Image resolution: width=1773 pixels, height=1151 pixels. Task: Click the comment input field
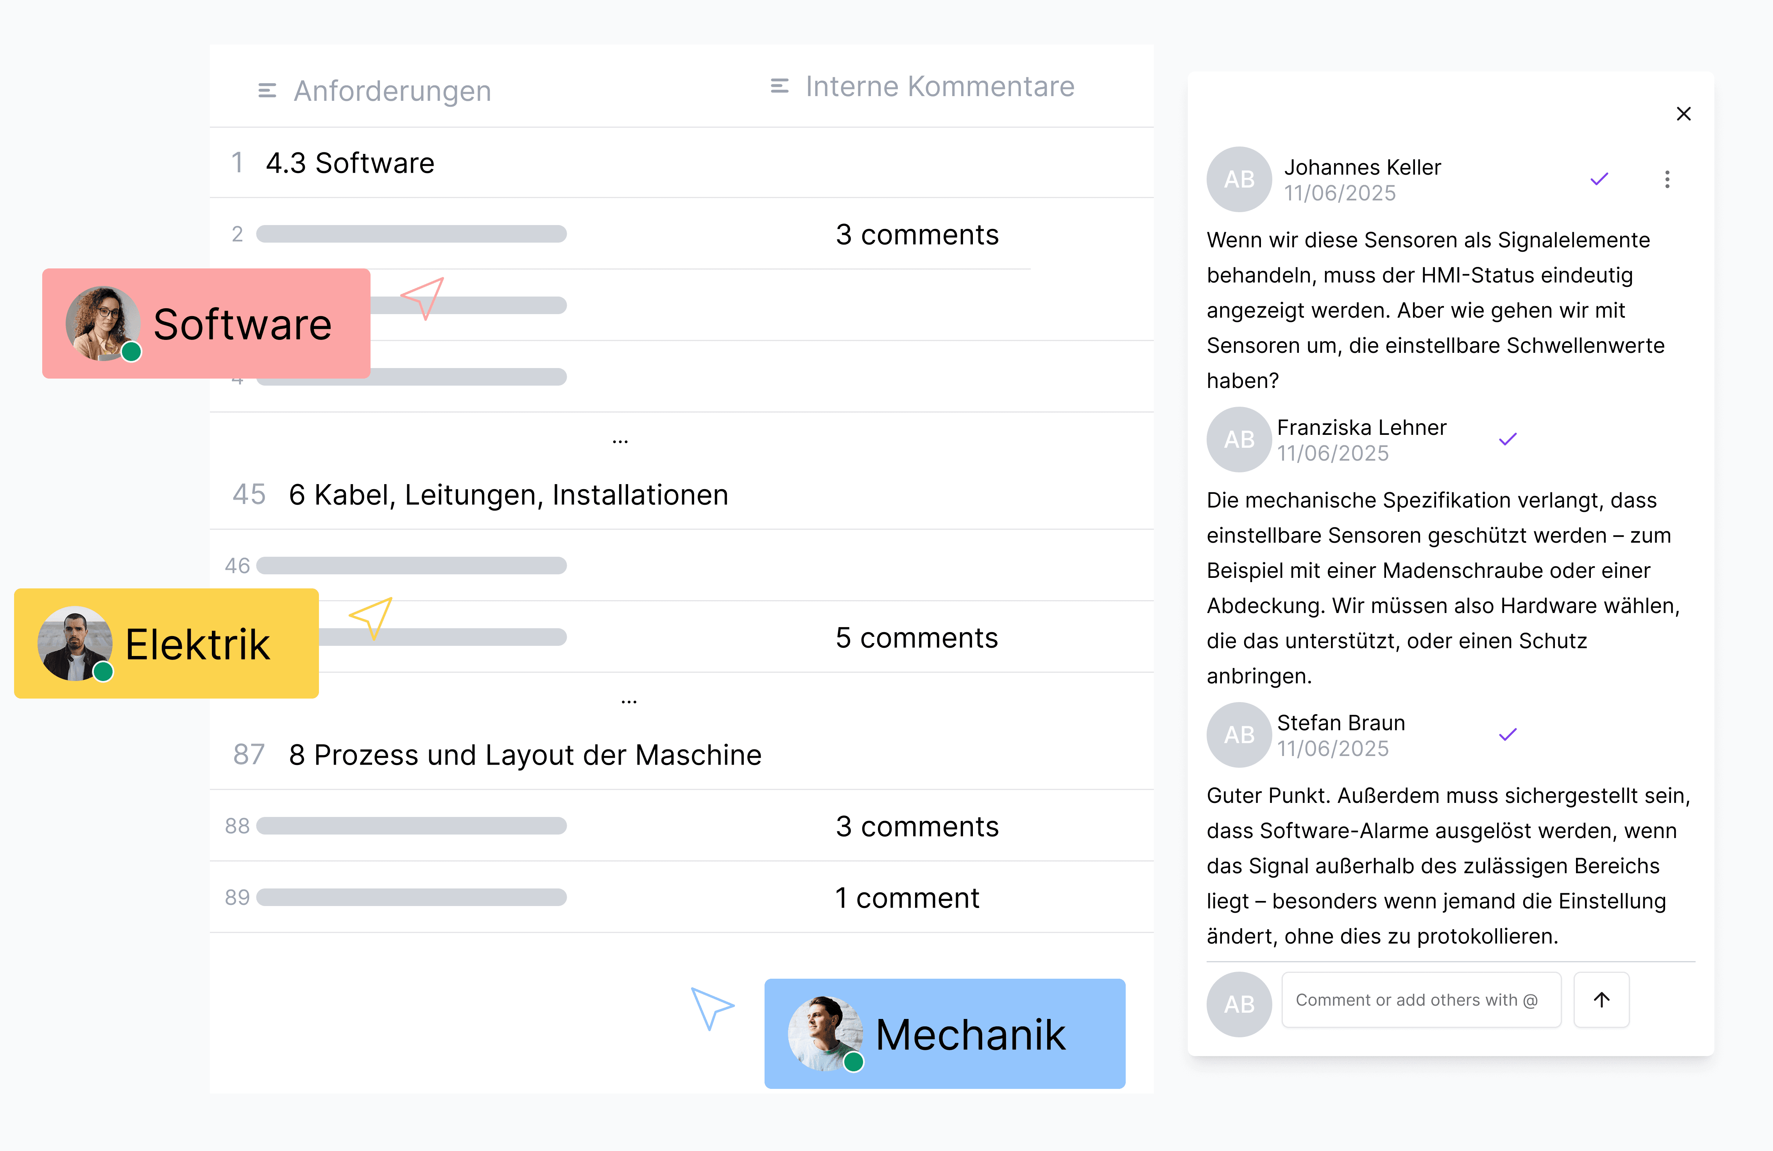[x=1420, y=1000]
